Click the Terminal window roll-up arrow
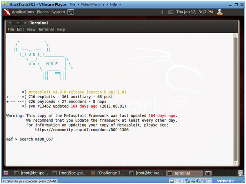The height and width of the screenshot is (184, 246). click(x=10, y=23)
